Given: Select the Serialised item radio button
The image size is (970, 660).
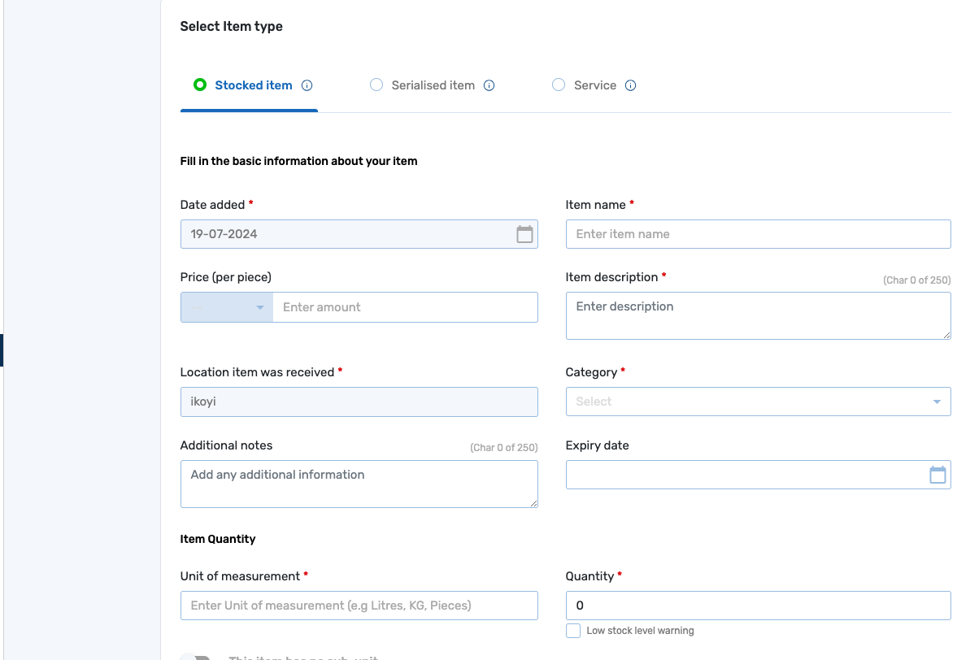Looking at the screenshot, I should pyautogui.click(x=376, y=85).
